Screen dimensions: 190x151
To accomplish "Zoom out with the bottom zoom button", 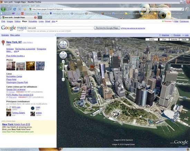I will pos(63,79).
